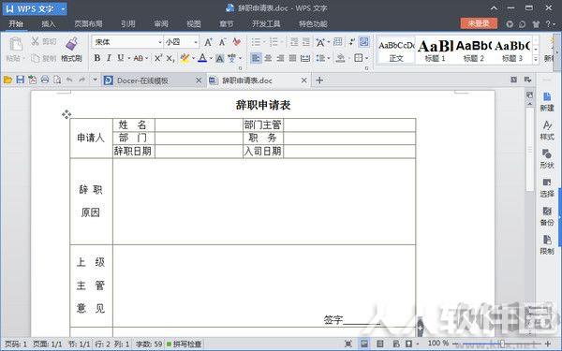Expand the quick access toolbar customize arrow

click(x=95, y=80)
